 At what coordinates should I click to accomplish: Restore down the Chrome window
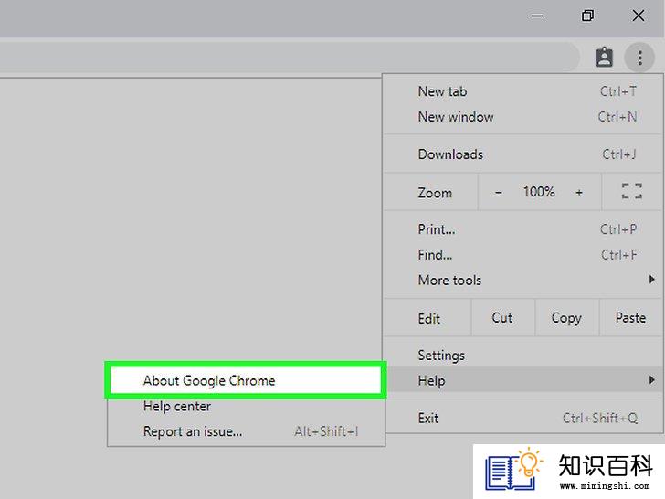tap(587, 16)
